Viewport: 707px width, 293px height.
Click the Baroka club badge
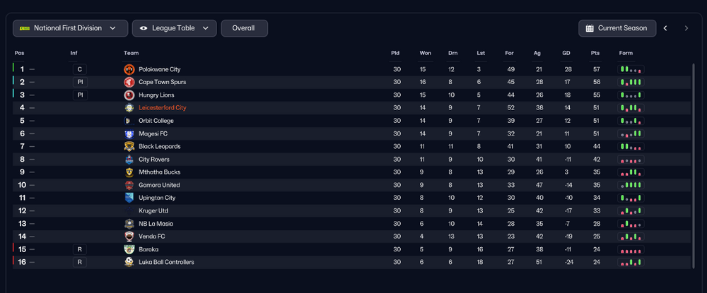pos(129,249)
